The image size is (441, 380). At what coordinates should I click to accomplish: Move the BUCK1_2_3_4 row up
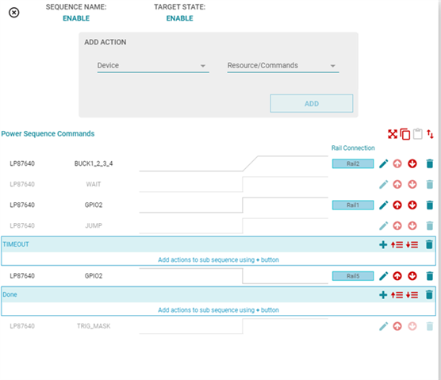[397, 163]
